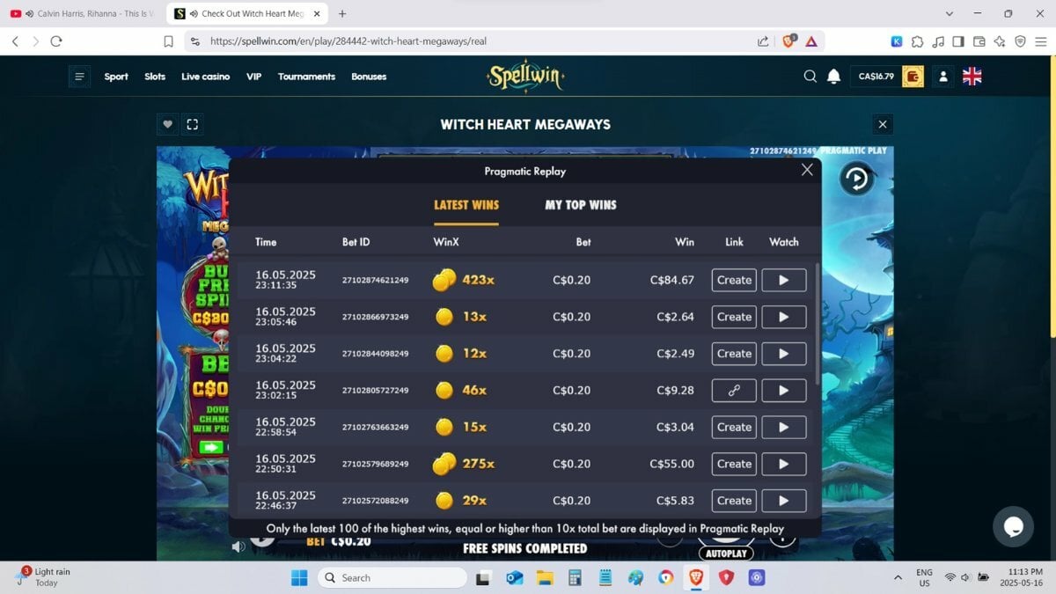Viewport: 1056px width, 594px height.
Task: Click the address bar URL
Action: click(x=348, y=40)
